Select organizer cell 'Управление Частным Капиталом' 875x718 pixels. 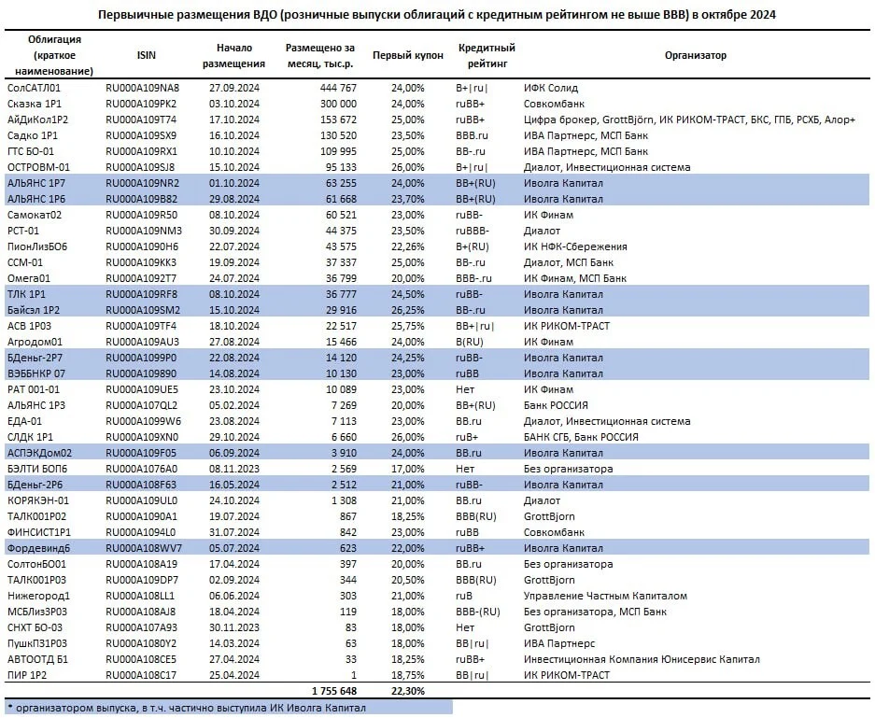605,597
